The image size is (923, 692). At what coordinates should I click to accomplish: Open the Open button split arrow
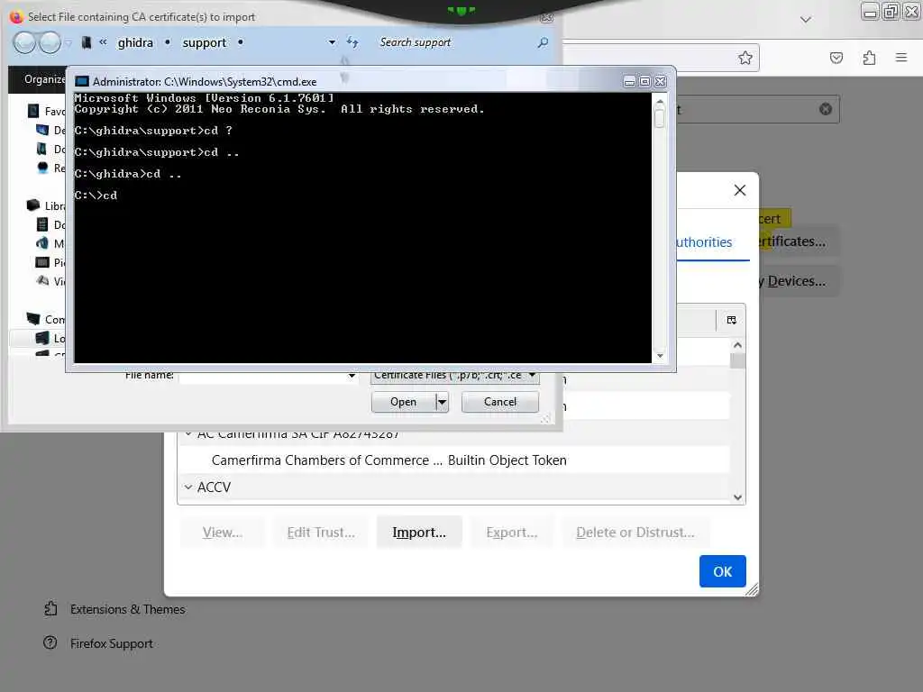point(442,402)
